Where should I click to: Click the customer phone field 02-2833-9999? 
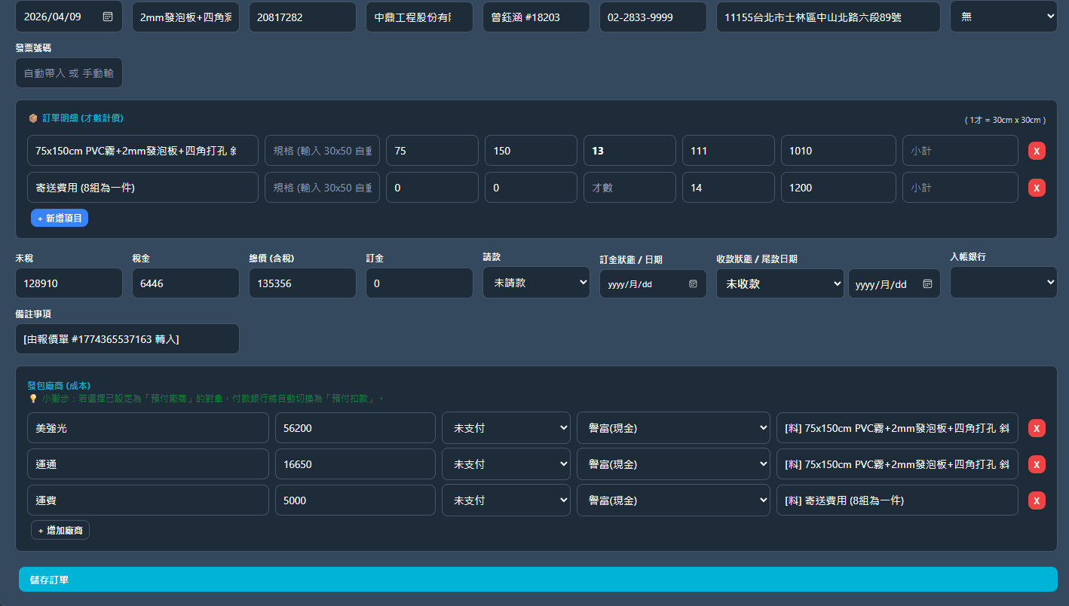[x=653, y=16]
